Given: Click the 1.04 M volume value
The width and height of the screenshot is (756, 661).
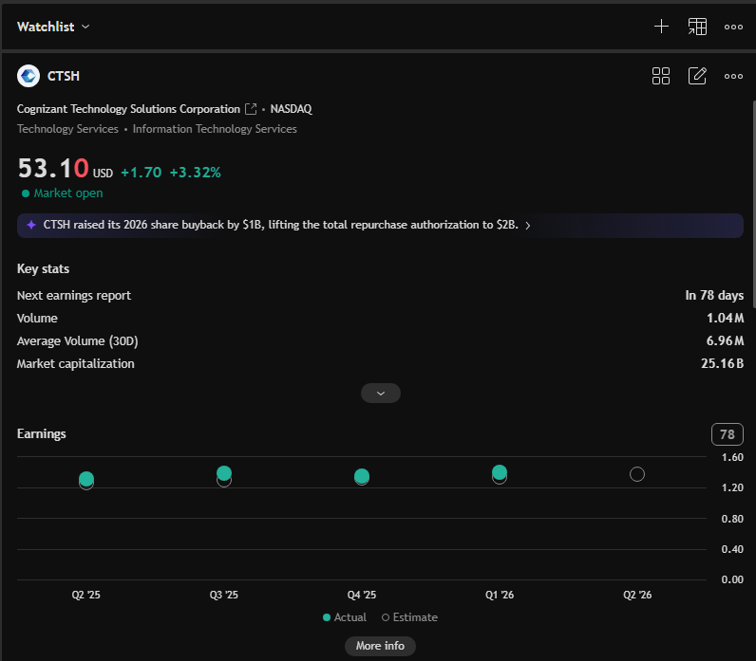Looking at the screenshot, I should tap(725, 319).
